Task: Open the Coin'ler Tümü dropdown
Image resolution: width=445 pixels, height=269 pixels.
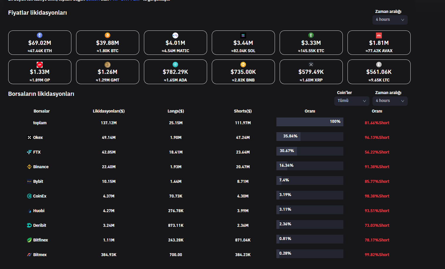Action: 352,101
